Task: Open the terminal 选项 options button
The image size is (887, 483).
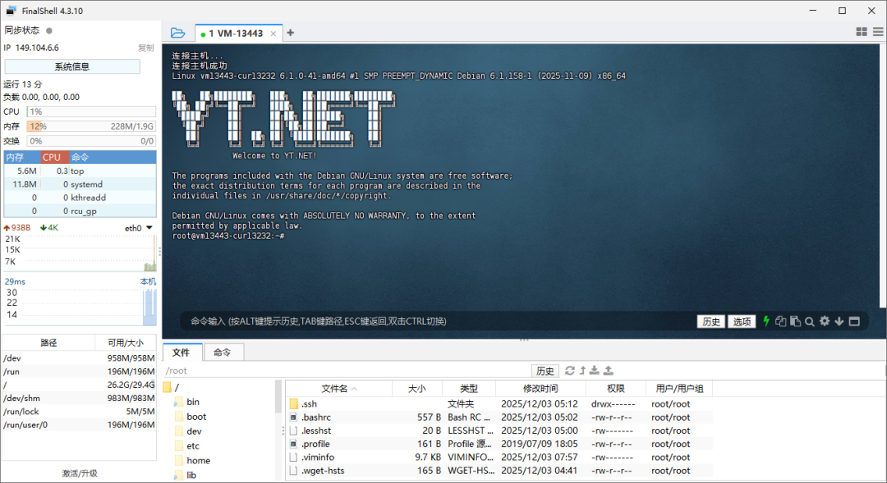Action: pyautogui.click(x=742, y=321)
